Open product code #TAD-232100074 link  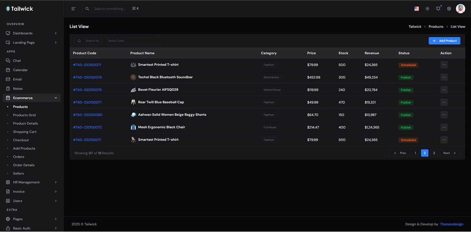(x=87, y=78)
